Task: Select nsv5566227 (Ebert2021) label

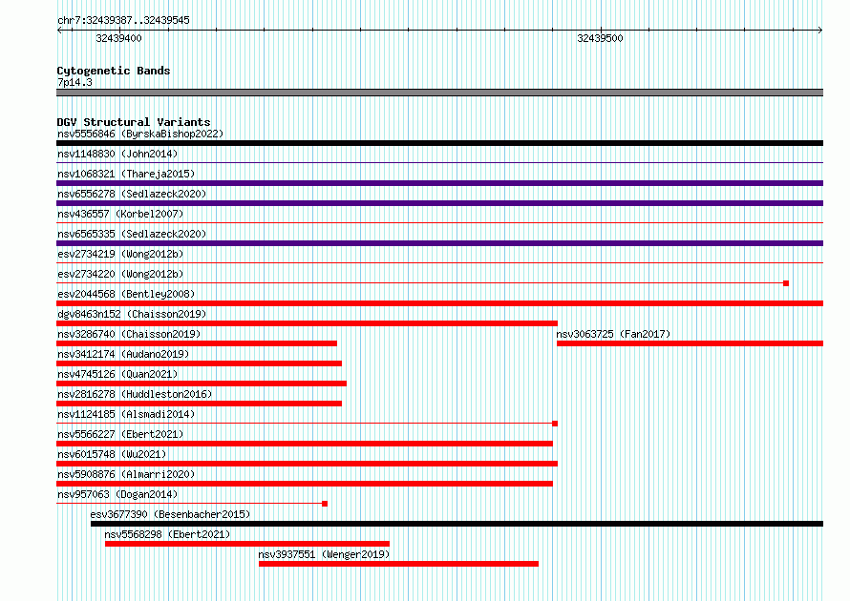Action: coord(120,434)
